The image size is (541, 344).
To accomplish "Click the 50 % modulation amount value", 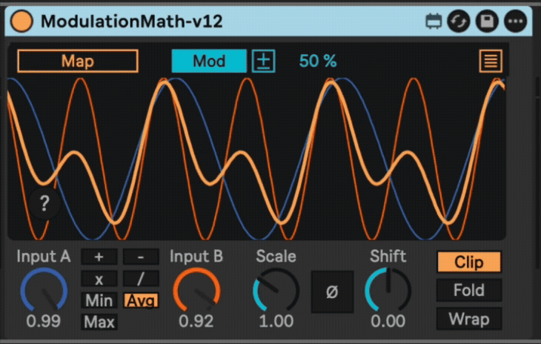I will click(318, 61).
